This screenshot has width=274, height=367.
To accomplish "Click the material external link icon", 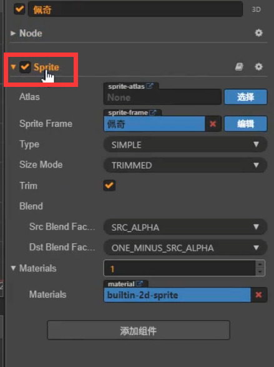I will point(139,284).
